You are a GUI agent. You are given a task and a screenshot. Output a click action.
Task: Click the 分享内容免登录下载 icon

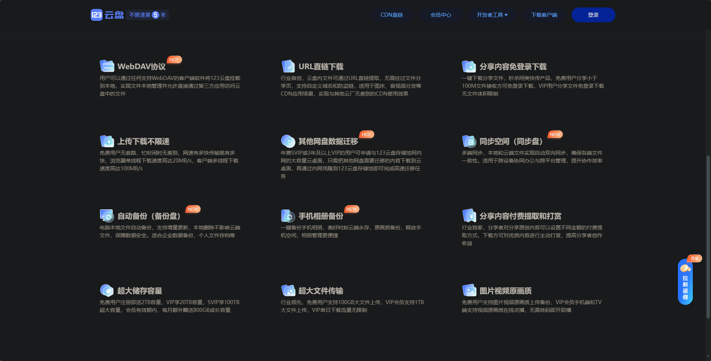point(469,66)
